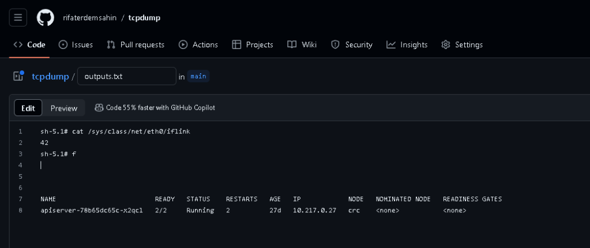590x248 pixels.
Task: Click the Insights graph icon
Action: tap(392, 45)
